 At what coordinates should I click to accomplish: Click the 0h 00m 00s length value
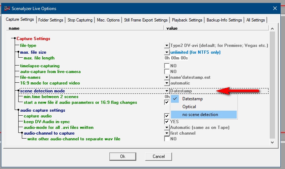click(x=176, y=58)
